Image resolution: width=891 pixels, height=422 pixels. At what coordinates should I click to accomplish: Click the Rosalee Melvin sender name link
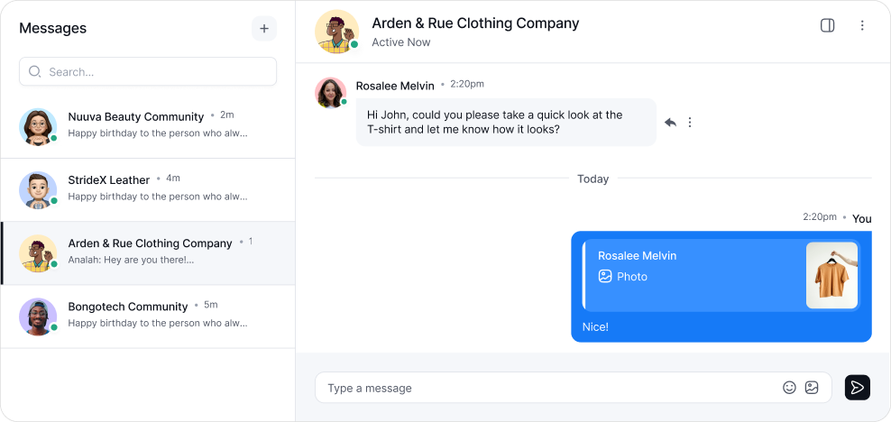(395, 86)
